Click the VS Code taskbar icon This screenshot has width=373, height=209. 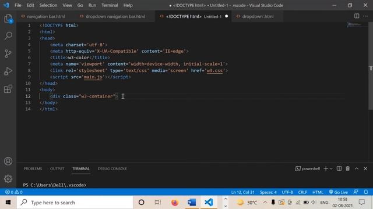209,203
